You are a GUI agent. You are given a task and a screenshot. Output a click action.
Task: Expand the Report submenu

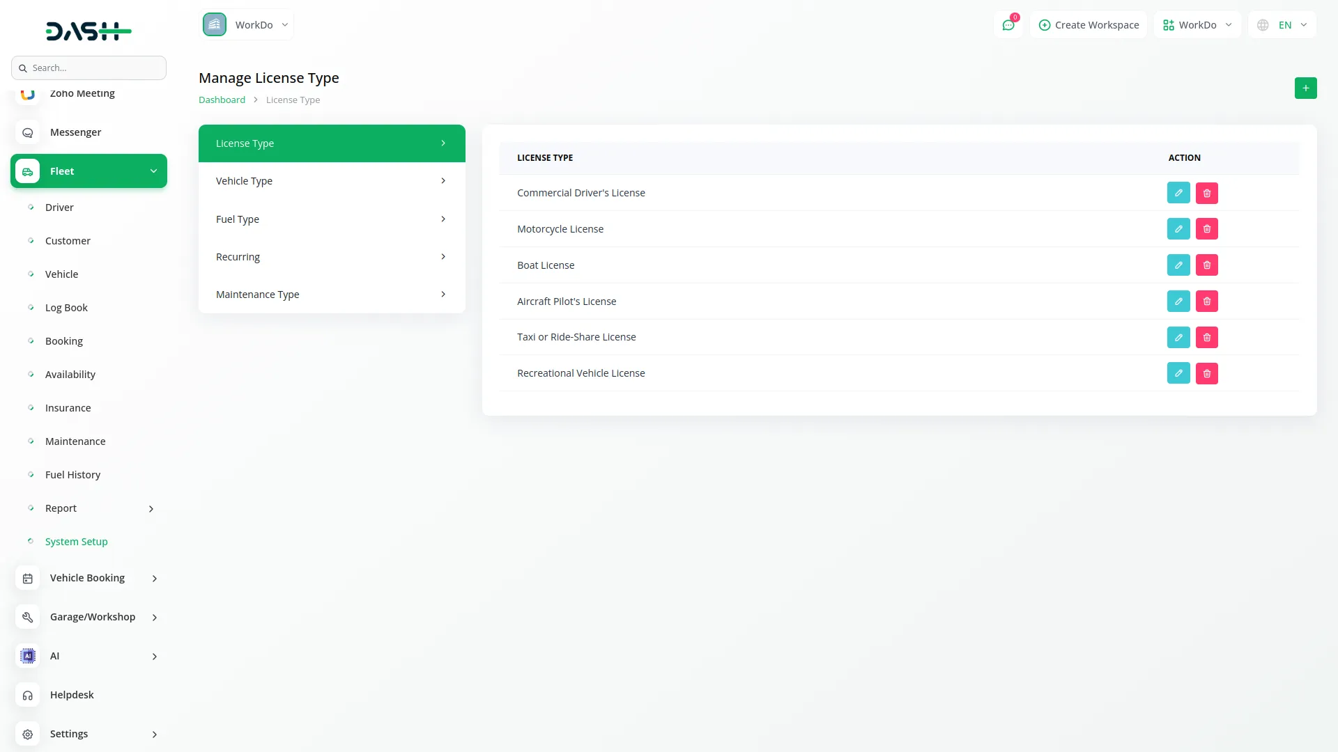151,509
